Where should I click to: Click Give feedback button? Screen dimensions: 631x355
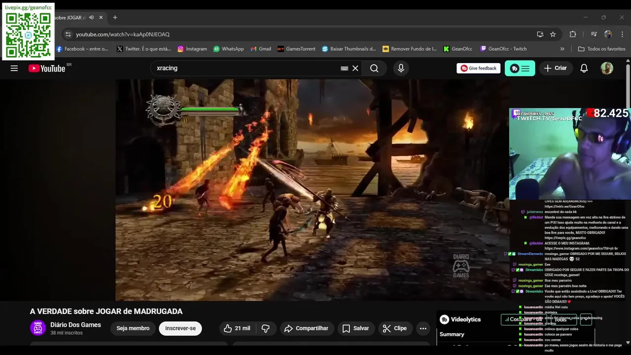pyautogui.click(x=478, y=68)
